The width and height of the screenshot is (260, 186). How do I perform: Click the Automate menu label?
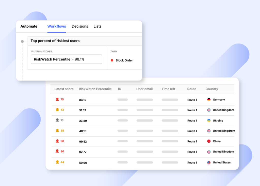pyautogui.click(x=29, y=26)
